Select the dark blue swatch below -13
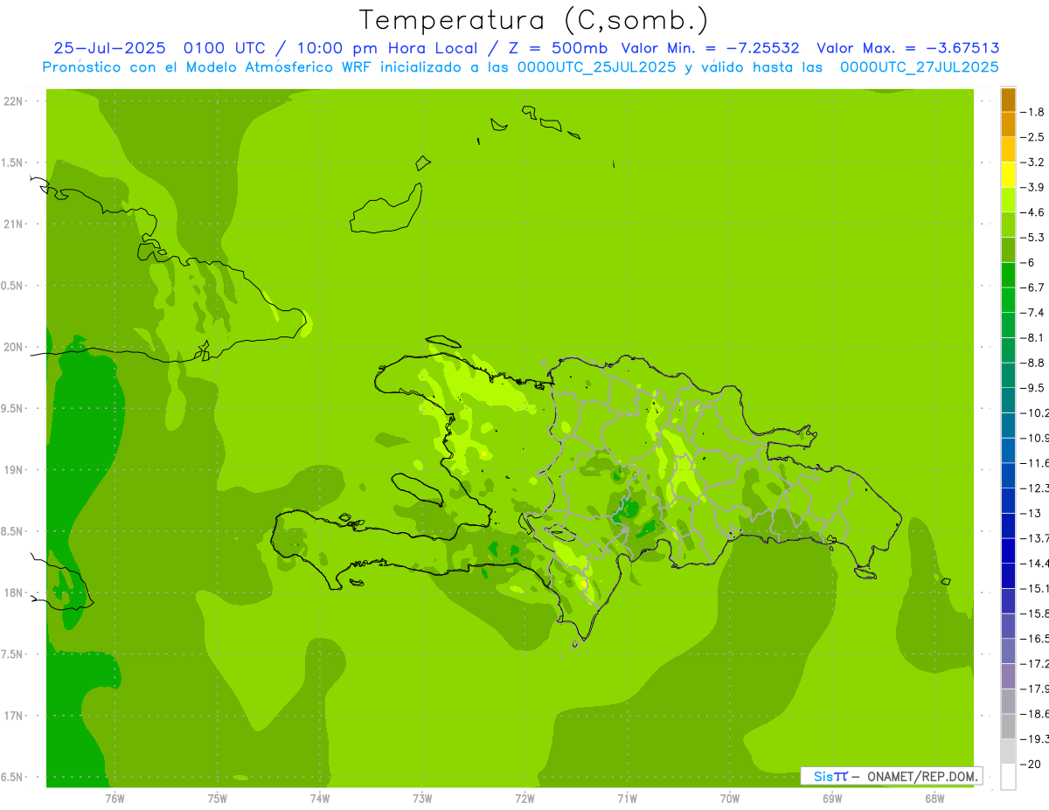 pos(1008,526)
